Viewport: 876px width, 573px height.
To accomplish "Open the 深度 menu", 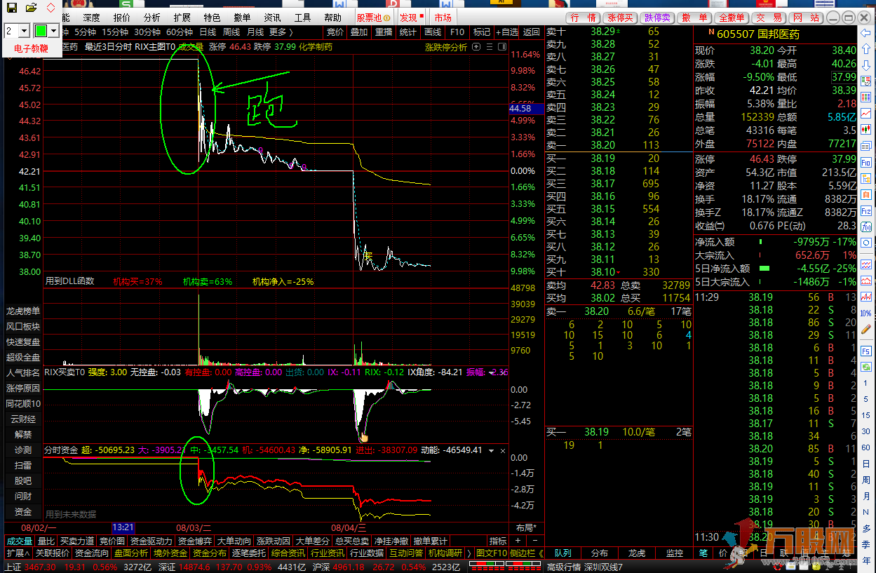I will [x=91, y=18].
